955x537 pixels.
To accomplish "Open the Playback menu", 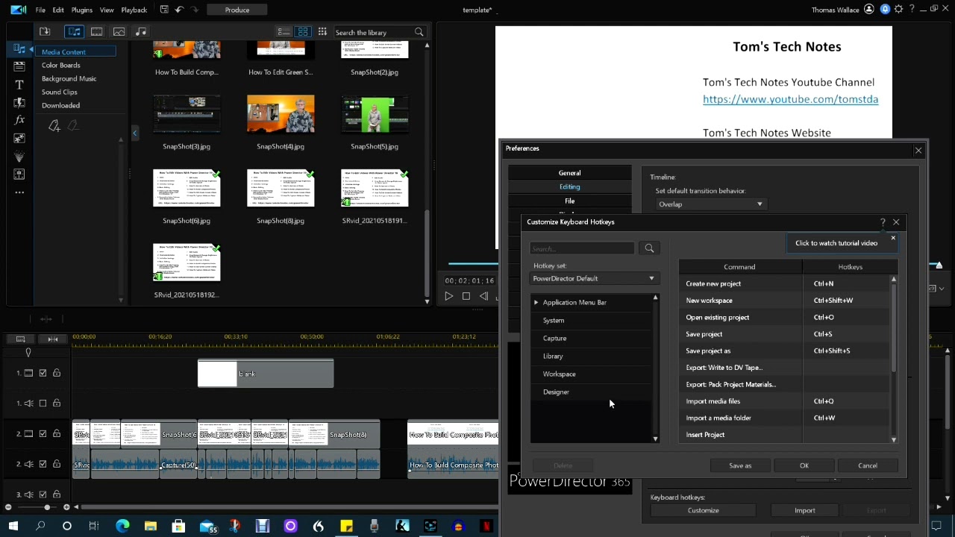I will [x=134, y=10].
